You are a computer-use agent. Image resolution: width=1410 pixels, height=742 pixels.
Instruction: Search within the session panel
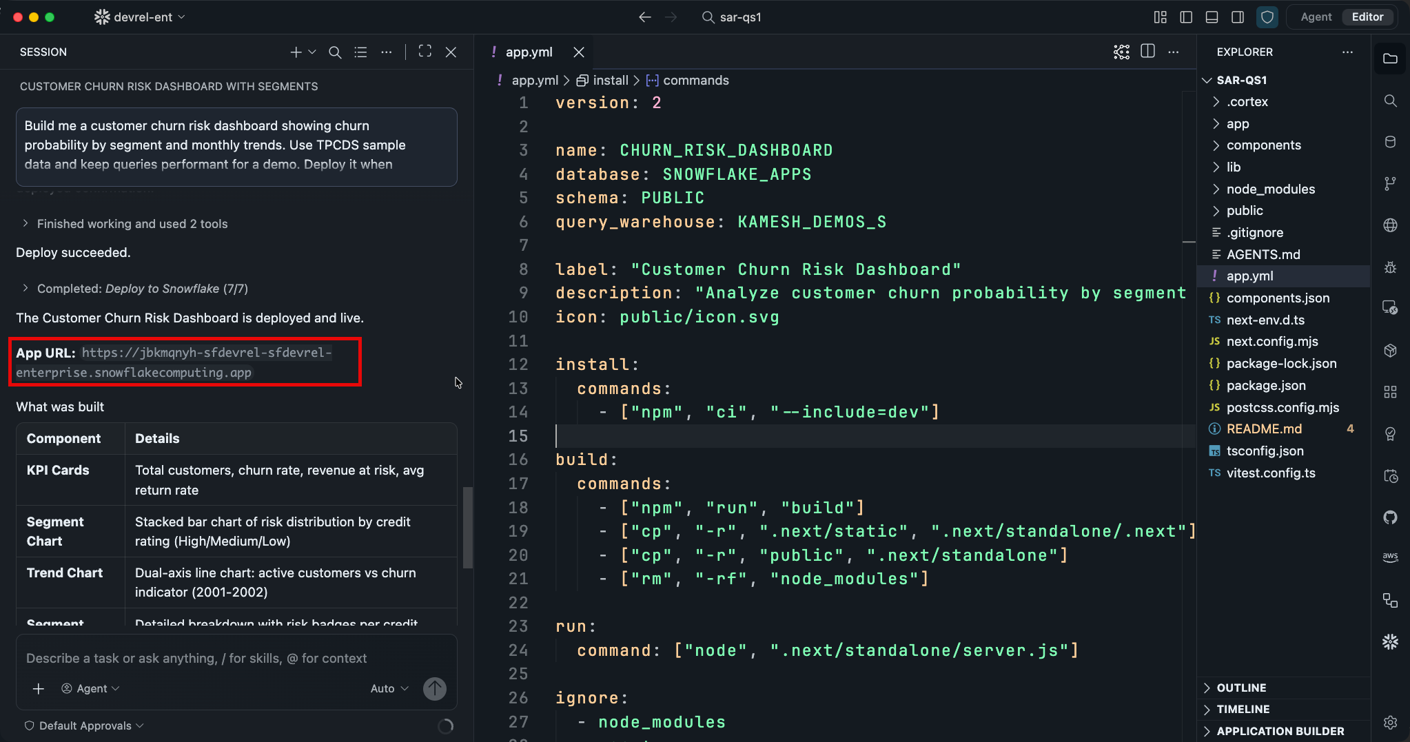click(335, 52)
